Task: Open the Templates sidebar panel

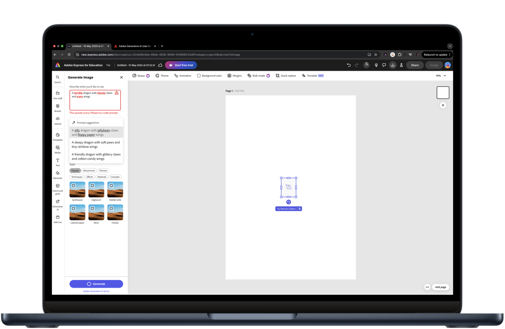Action: 58,137
